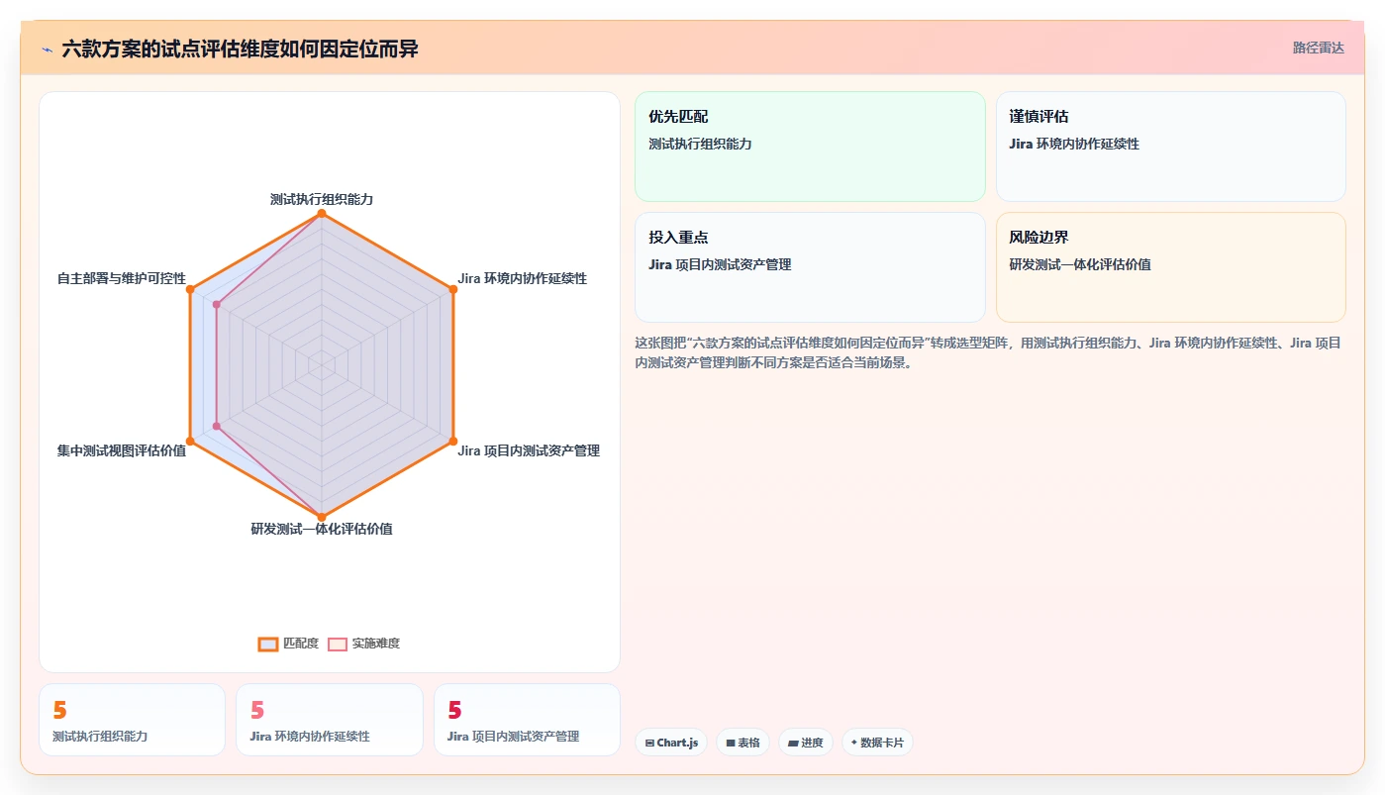Open the 优先匹配 card
This screenshot has height=795, width=1385.
click(810, 147)
